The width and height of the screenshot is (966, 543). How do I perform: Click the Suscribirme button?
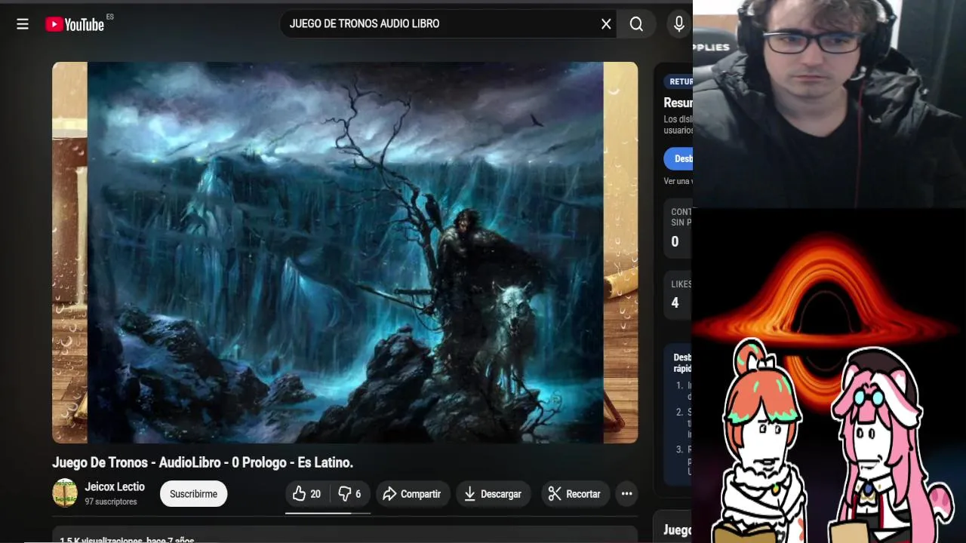tap(193, 494)
